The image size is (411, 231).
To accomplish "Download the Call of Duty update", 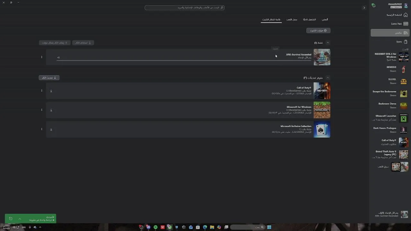I will (x=51, y=91).
